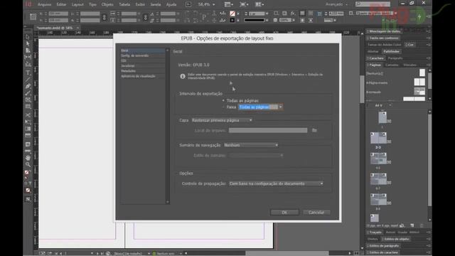Image resolution: width=455 pixels, height=256 pixels.
Task: Open the Tipo menu
Action: click(92, 5)
